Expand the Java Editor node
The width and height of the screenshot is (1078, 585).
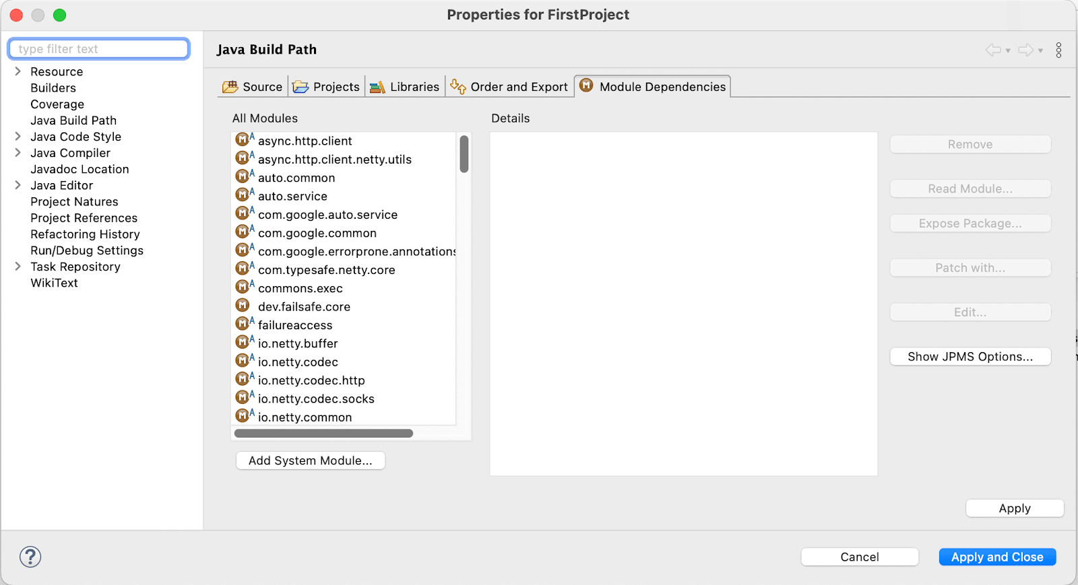18,185
